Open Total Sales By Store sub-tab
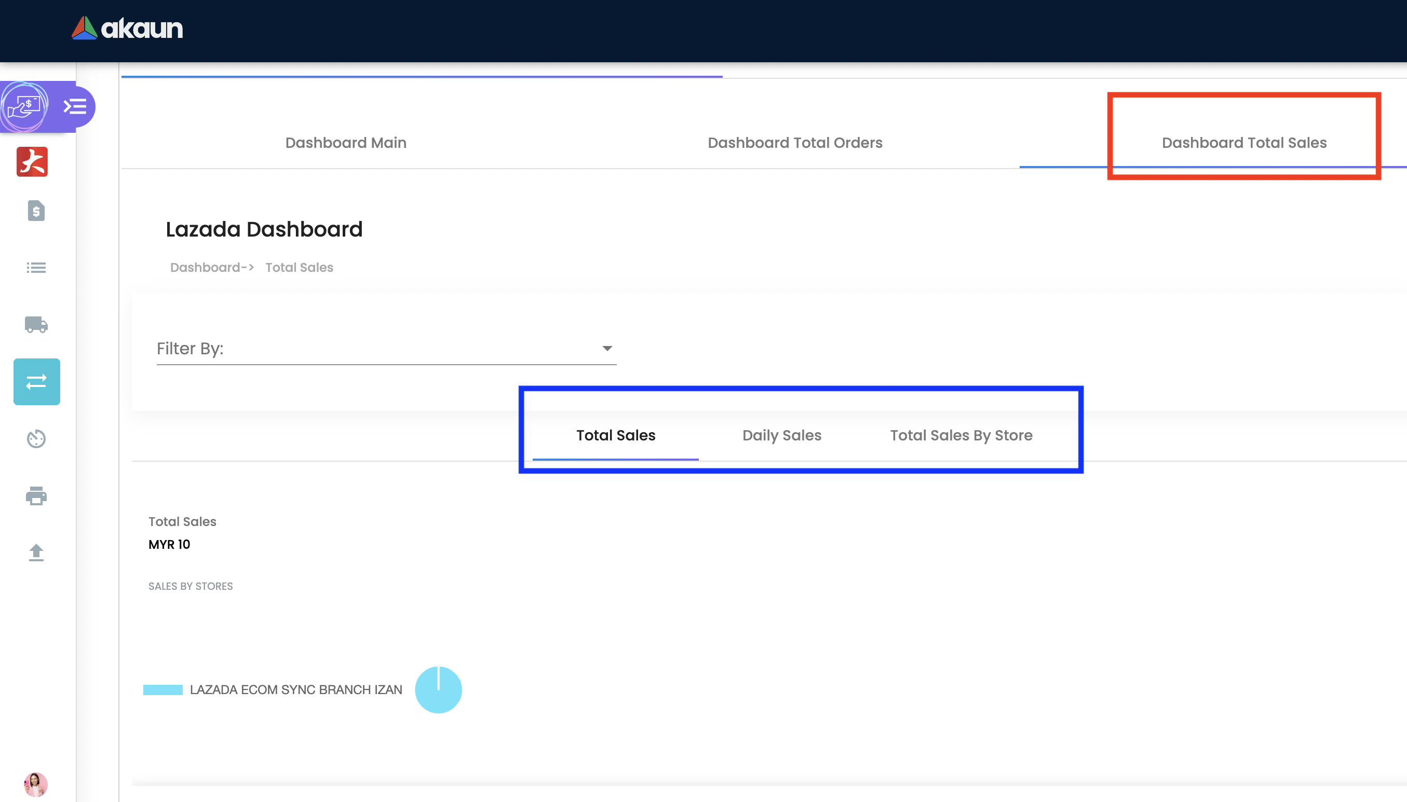 [960, 436]
